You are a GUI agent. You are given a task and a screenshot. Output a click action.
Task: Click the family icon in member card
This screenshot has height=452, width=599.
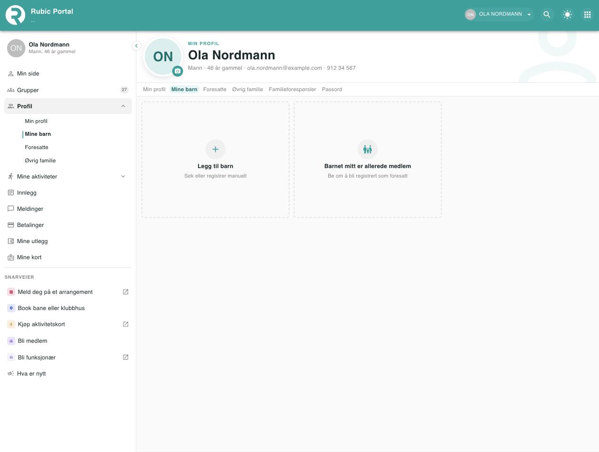[x=368, y=149]
